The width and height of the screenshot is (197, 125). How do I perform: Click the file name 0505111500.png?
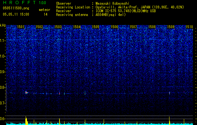click(x=16, y=8)
